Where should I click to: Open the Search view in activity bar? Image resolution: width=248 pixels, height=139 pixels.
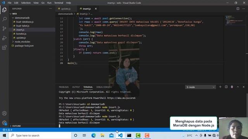(x=4, y=19)
